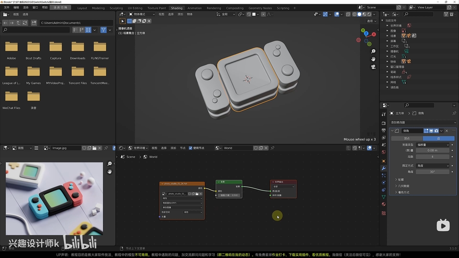This screenshot has width=459, height=258.
Task: Refresh the file browser list
Action: click(x=25, y=22)
